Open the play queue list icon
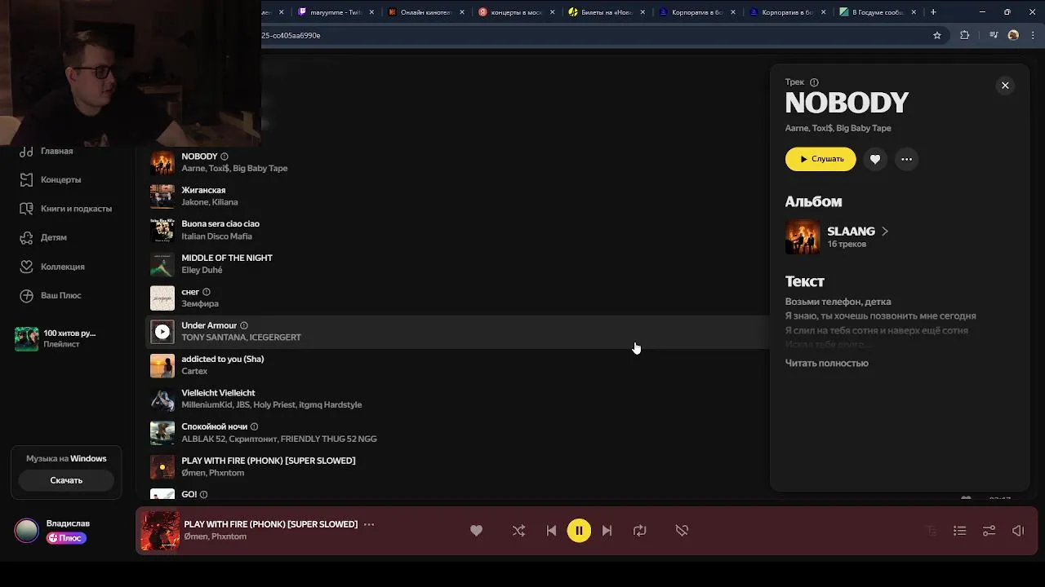 click(x=959, y=531)
